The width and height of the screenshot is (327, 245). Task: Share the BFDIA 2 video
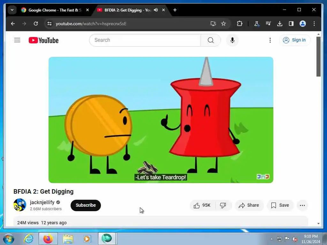coord(249,205)
